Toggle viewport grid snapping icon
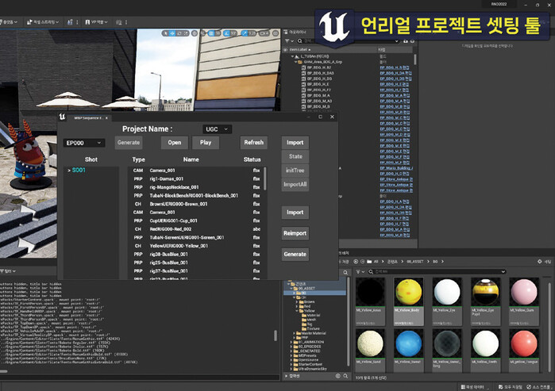555x391 pixels. [x=211, y=33]
